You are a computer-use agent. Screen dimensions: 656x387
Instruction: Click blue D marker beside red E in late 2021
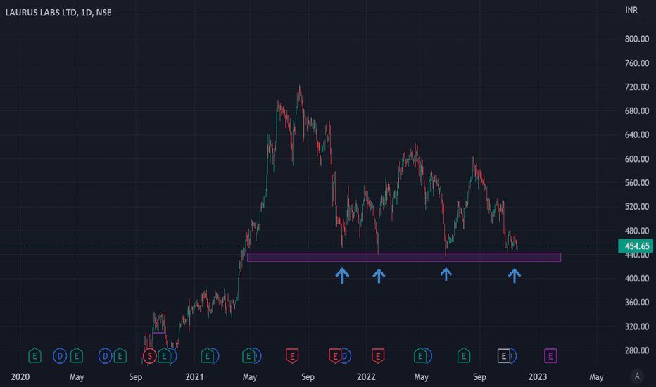[x=346, y=356]
